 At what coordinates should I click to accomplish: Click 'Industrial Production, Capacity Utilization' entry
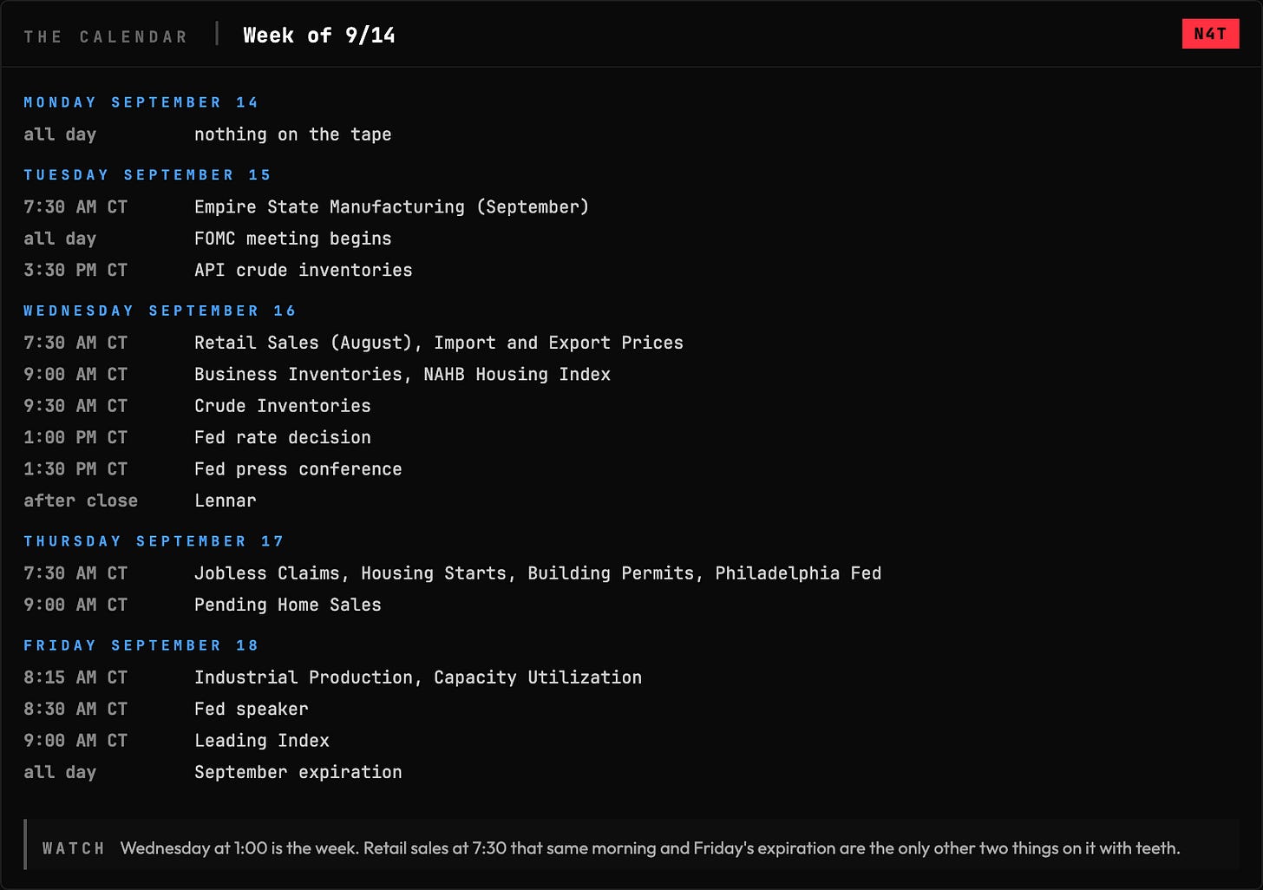(417, 677)
